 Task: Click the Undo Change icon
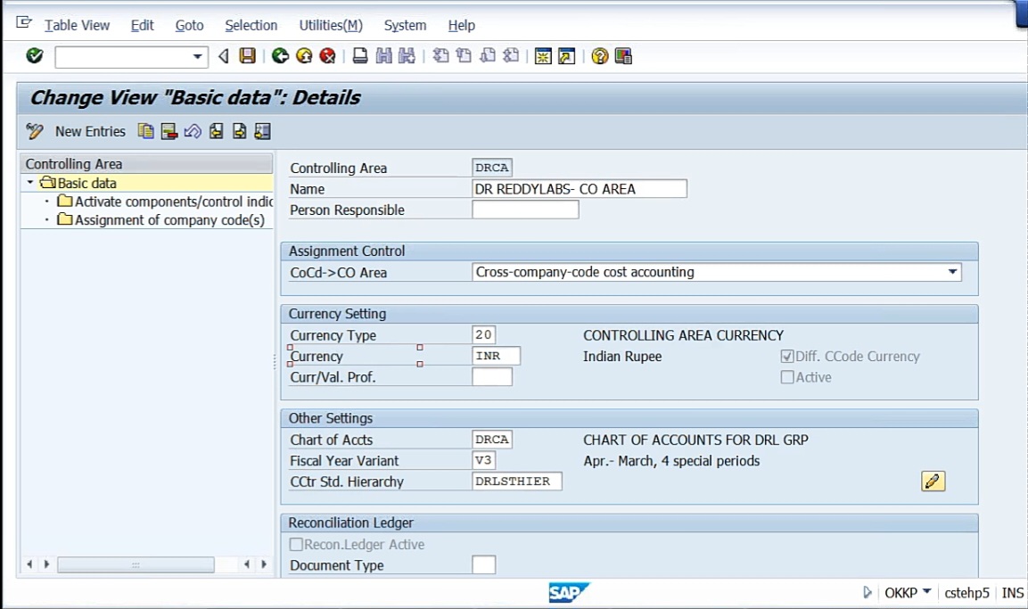pos(192,132)
